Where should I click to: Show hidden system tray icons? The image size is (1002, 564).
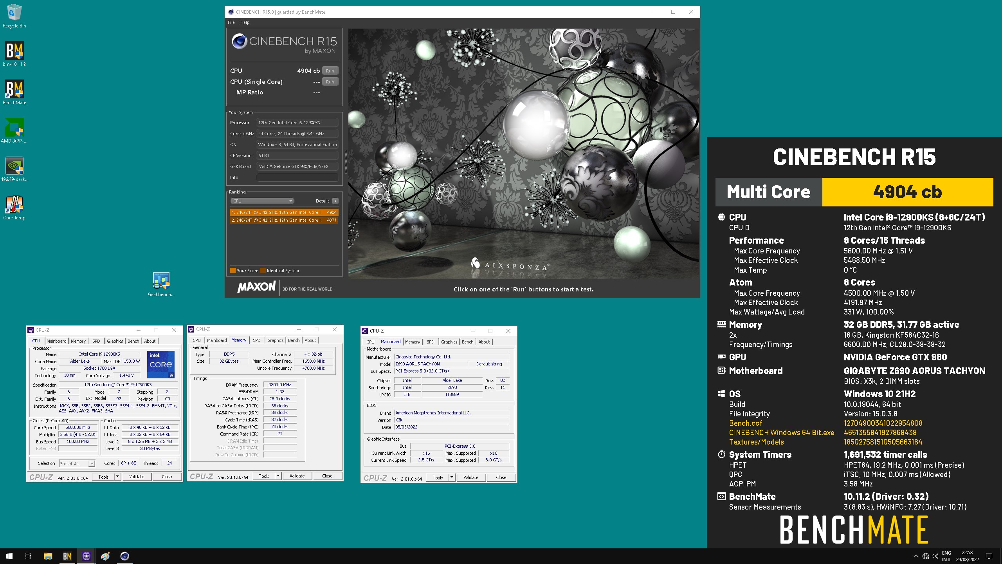pos(916,556)
